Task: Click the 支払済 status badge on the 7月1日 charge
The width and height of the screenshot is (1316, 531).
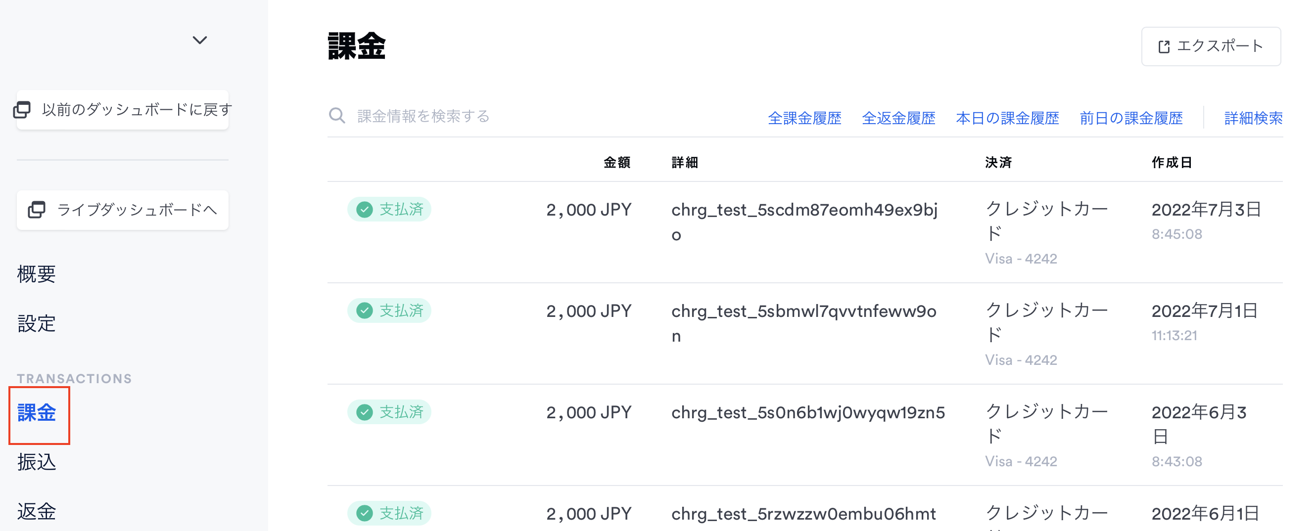Action: tap(389, 310)
